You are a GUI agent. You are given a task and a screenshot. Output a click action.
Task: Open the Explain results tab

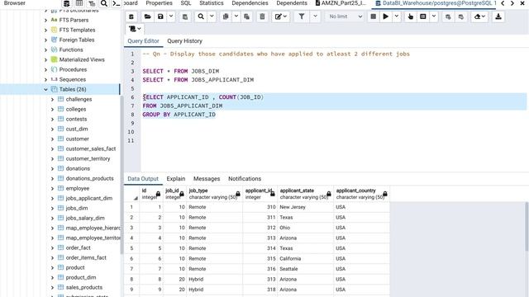pyautogui.click(x=176, y=179)
